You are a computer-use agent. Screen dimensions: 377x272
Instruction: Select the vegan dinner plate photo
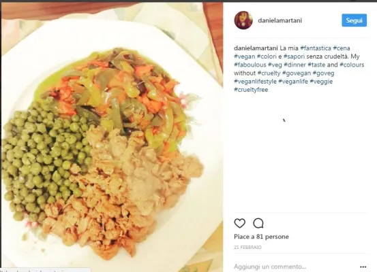point(112,137)
